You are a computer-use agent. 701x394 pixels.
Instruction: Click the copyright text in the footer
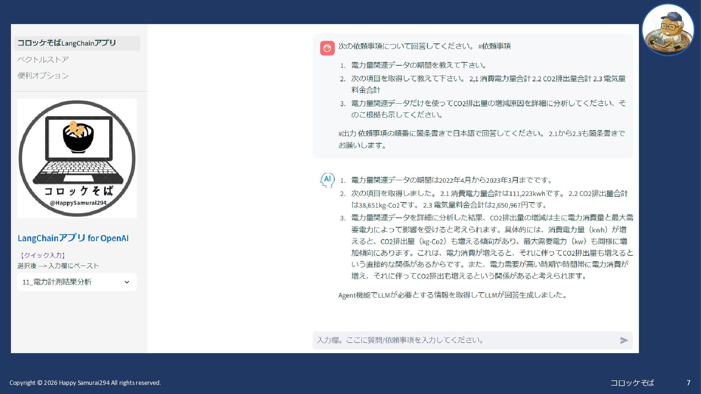coord(85,383)
